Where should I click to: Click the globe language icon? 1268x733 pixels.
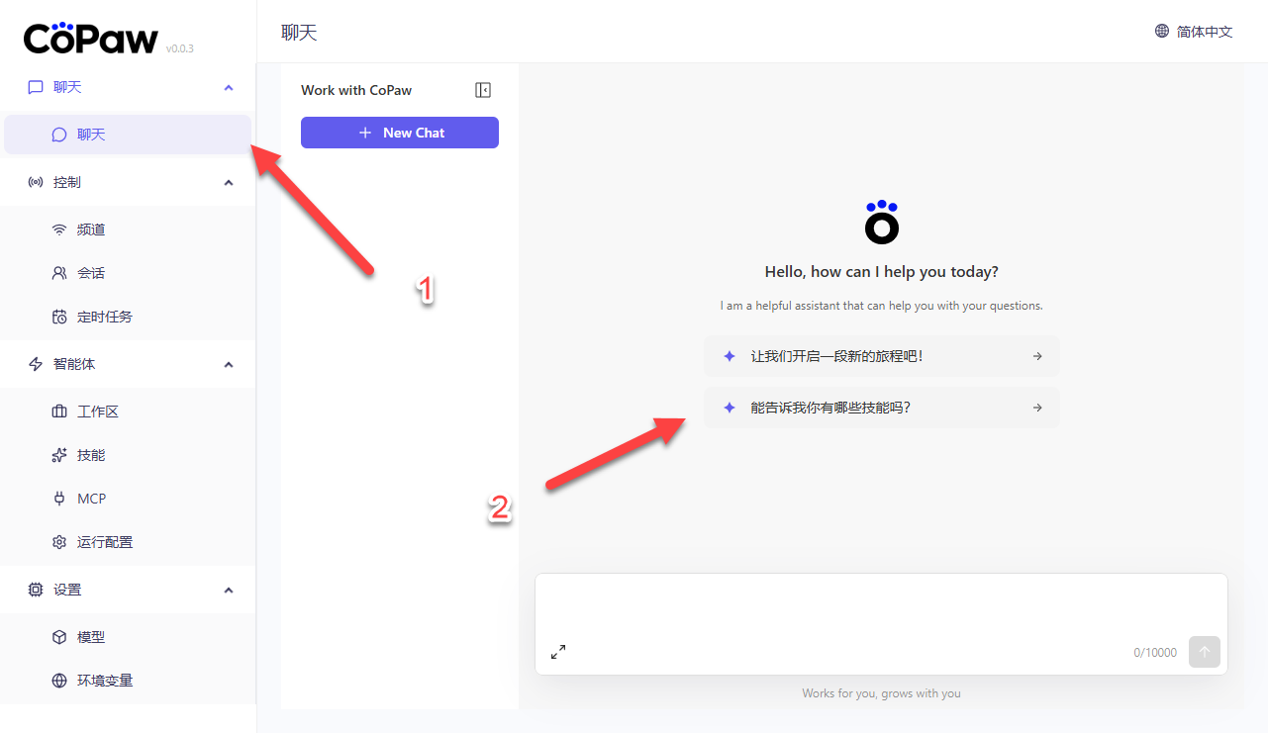pyautogui.click(x=1162, y=31)
